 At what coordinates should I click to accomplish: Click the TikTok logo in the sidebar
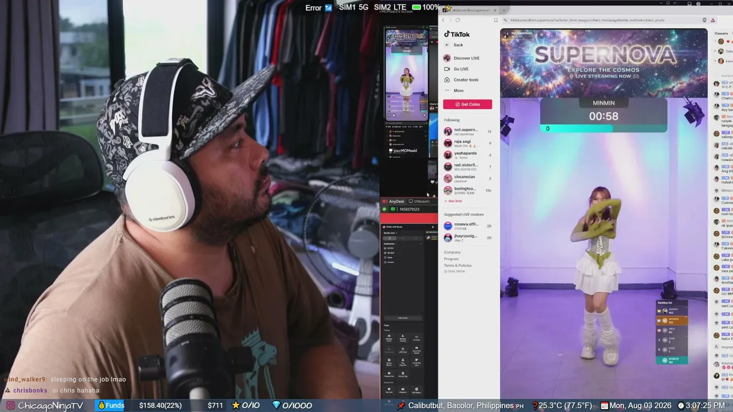pos(457,34)
